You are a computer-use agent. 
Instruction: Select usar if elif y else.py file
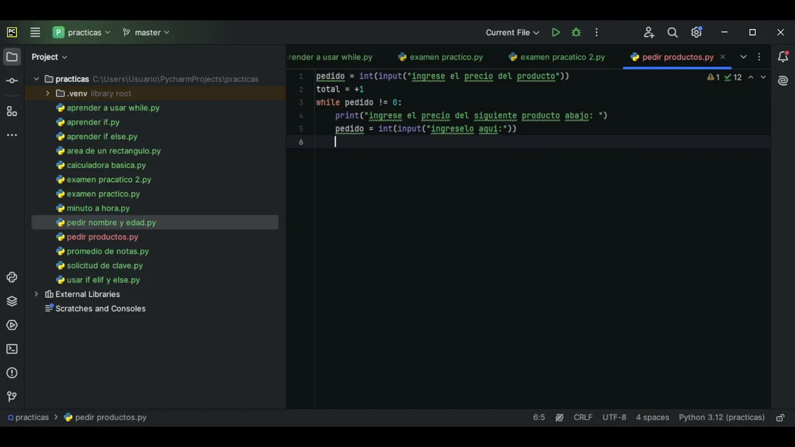103,279
